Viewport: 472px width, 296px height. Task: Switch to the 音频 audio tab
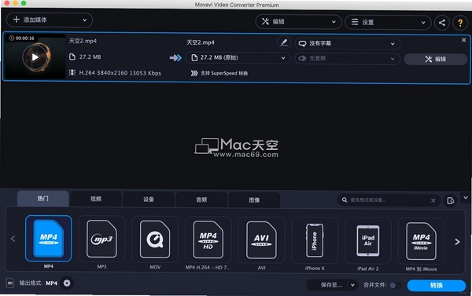201,200
